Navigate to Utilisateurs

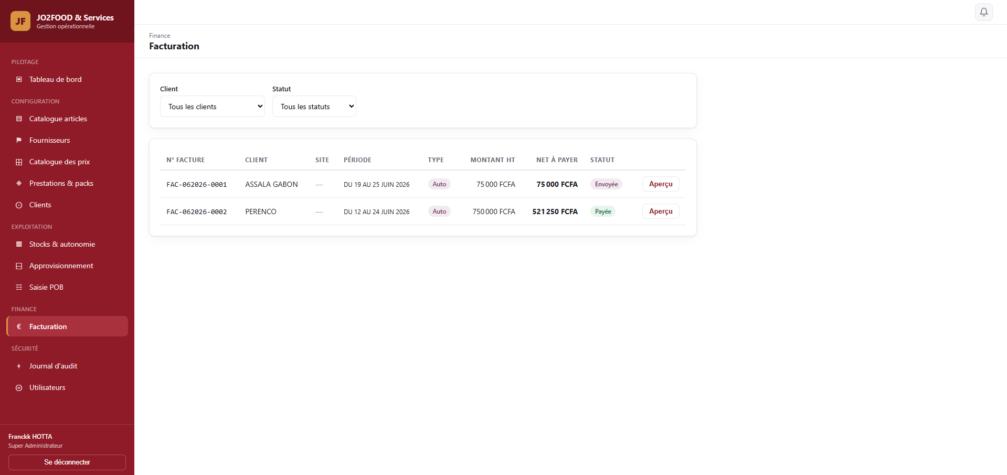coord(67,387)
